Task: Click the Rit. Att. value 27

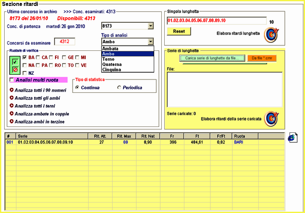Action: (102, 142)
